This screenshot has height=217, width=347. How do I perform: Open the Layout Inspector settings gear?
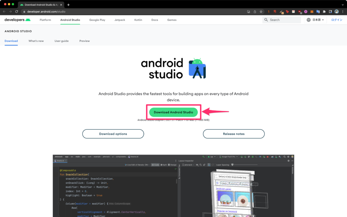(288, 161)
